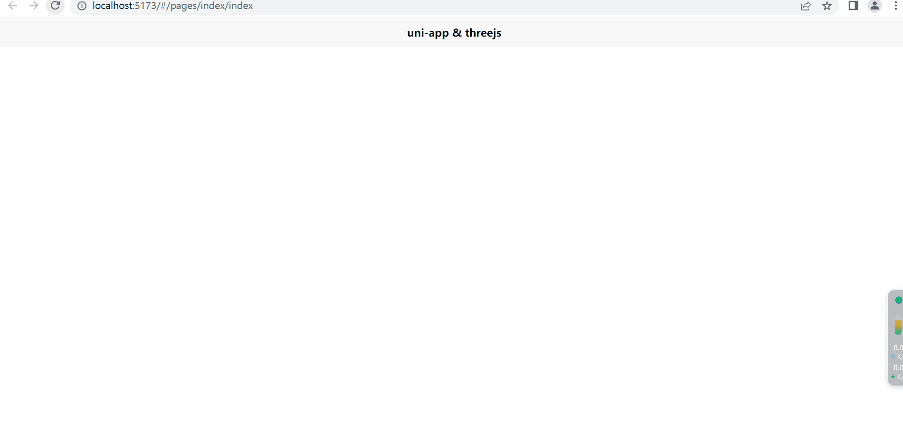The height and width of the screenshot is (434, 903).
Task: Click the green dot on floating monitor widget
Action: click(x=899, y=300)
